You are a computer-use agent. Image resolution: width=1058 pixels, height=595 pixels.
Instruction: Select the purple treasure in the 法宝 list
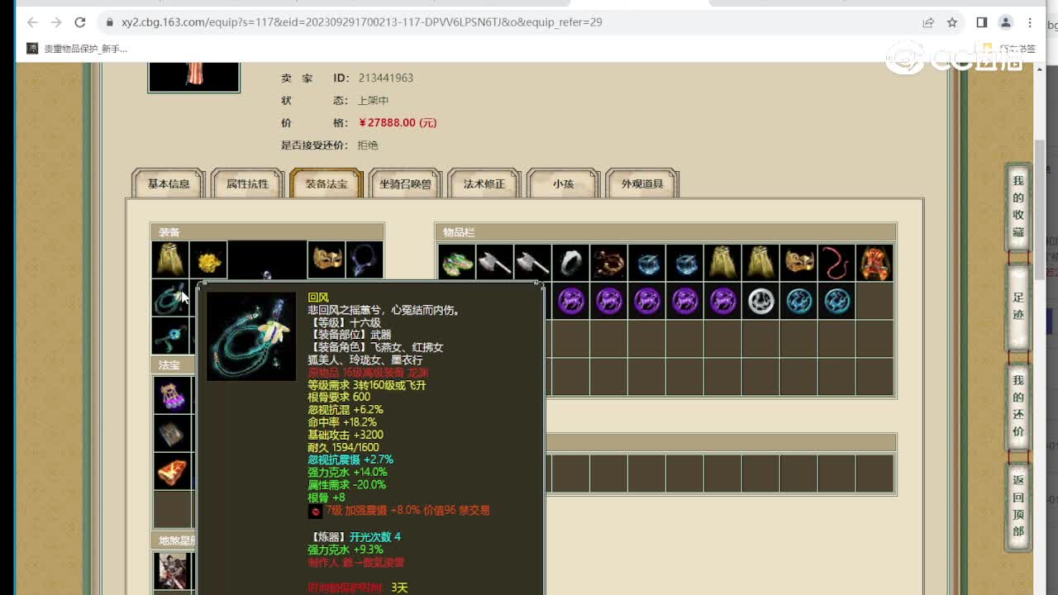[x=173, y=395]
